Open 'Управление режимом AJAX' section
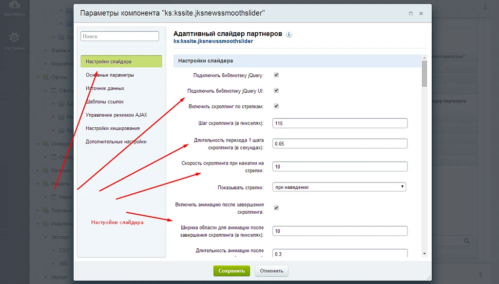Image resolution: width=499 pixels, height=284 pixels. tap(116, 115)
